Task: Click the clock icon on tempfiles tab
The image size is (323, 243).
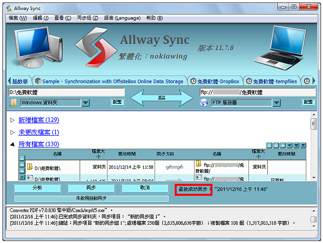Action: pos(249,81)
